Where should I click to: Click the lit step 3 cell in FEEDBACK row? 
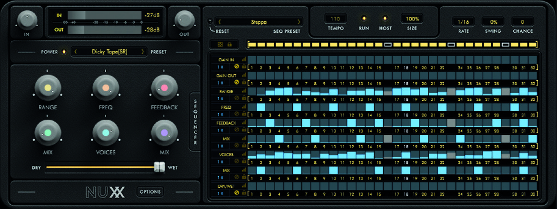pyautogui.click(x=270, y=123)
